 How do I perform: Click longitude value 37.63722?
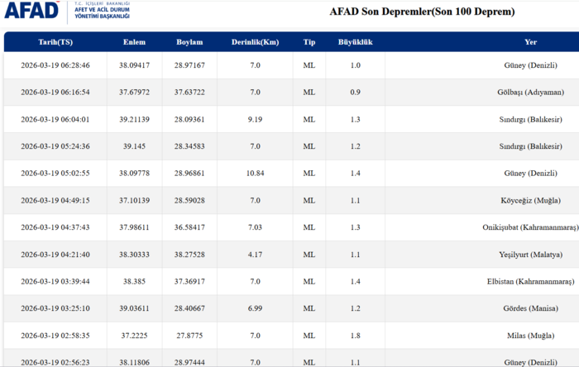coord(189,93)
